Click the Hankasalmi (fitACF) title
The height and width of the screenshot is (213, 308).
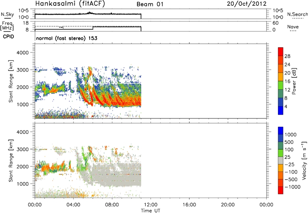[x=70, y=4]
